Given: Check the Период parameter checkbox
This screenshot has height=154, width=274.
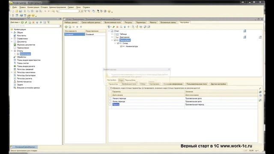Looking at the screenshot, I should tap(110, 104).
